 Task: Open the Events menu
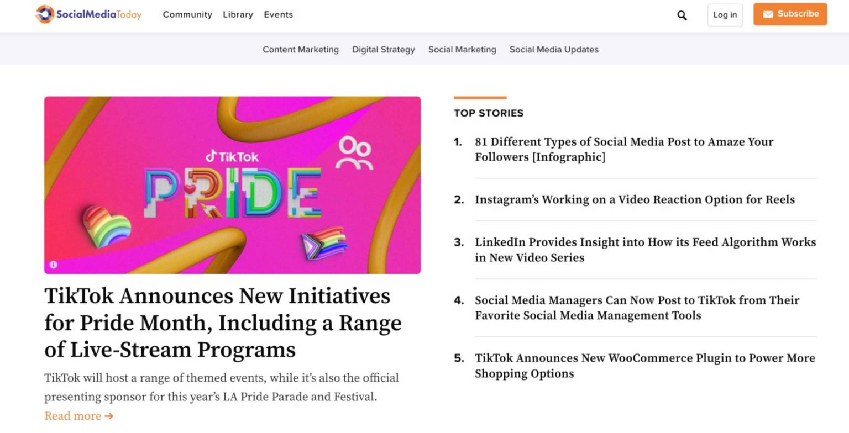(278, 15)
